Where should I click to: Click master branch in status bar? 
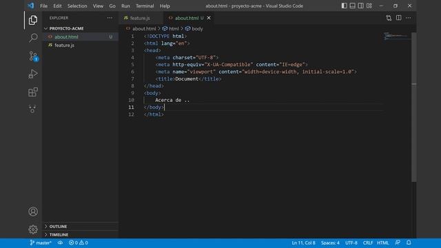[41, 242]
